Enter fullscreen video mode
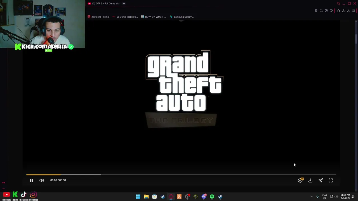The width and height of the screenshot is (358, 201). [x=331, y=181]
